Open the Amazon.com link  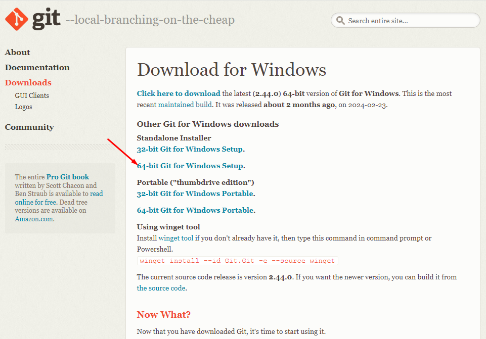click(x=34, y=219)
